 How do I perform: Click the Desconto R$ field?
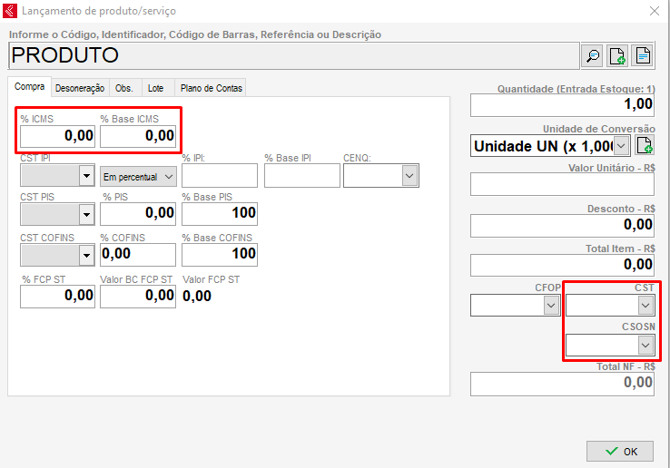(x=562, y=225)
